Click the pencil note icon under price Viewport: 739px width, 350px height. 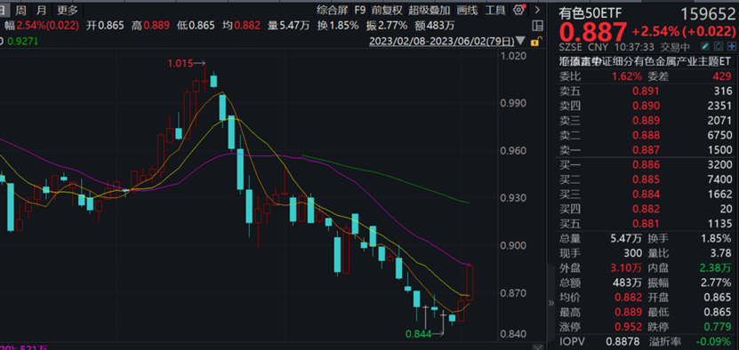click(x=705, y=46)
